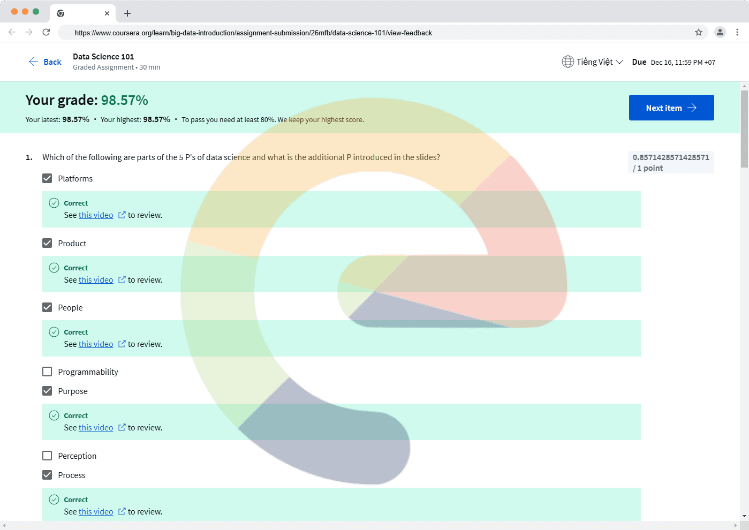Click the browser forward arrow

point(29,32)
